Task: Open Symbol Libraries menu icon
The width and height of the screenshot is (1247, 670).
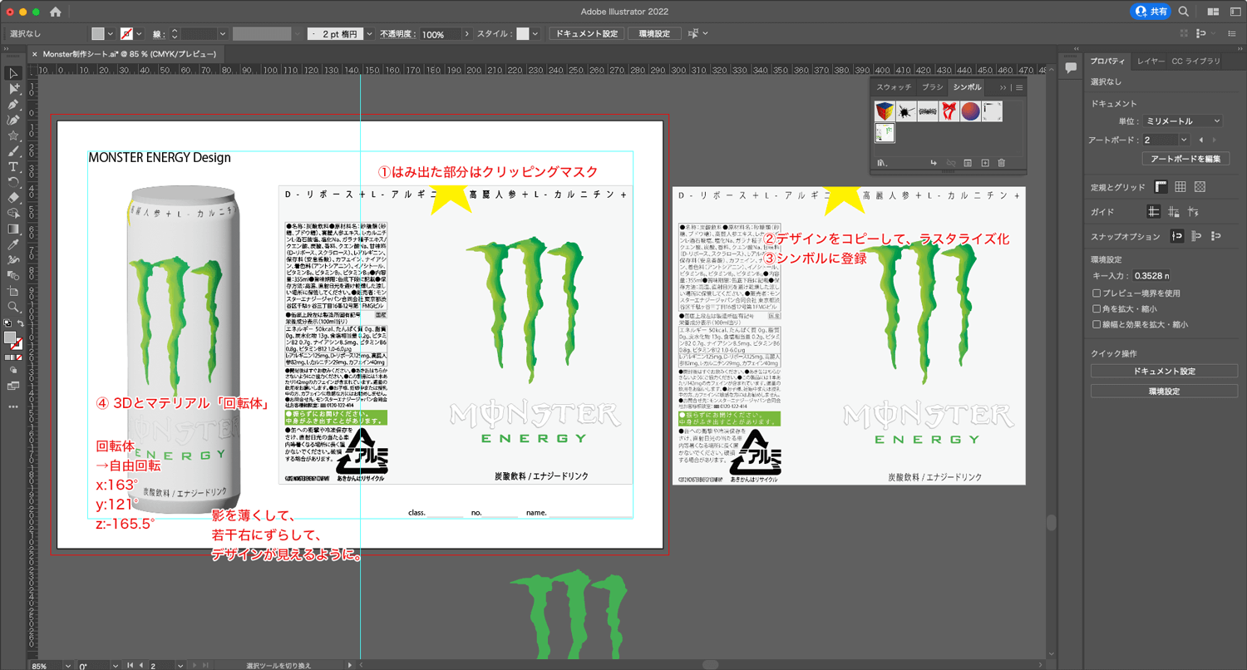Action: point(881,163)
